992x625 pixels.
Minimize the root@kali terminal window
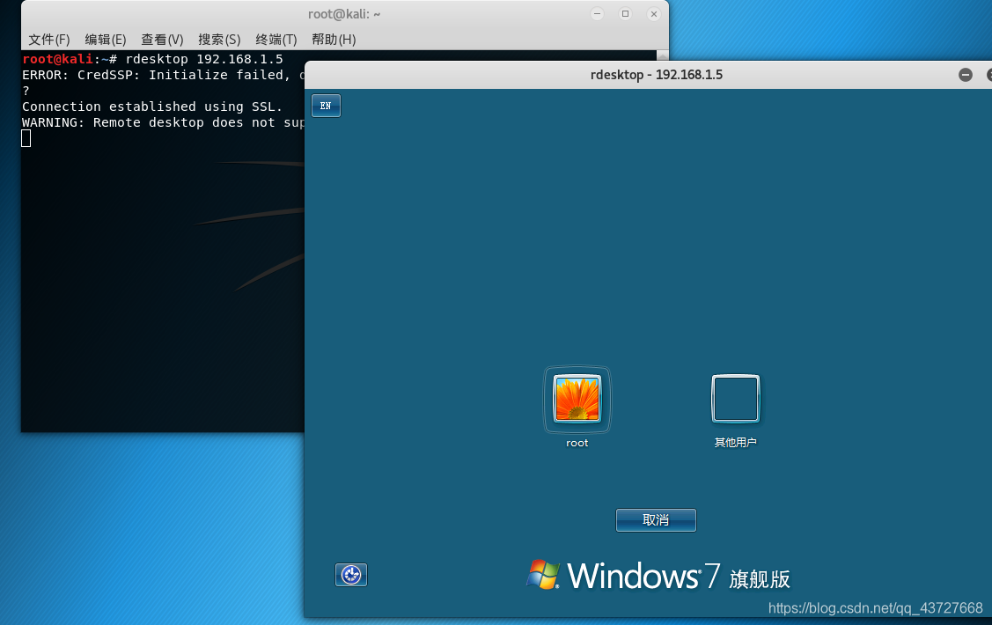pos(597,14)
